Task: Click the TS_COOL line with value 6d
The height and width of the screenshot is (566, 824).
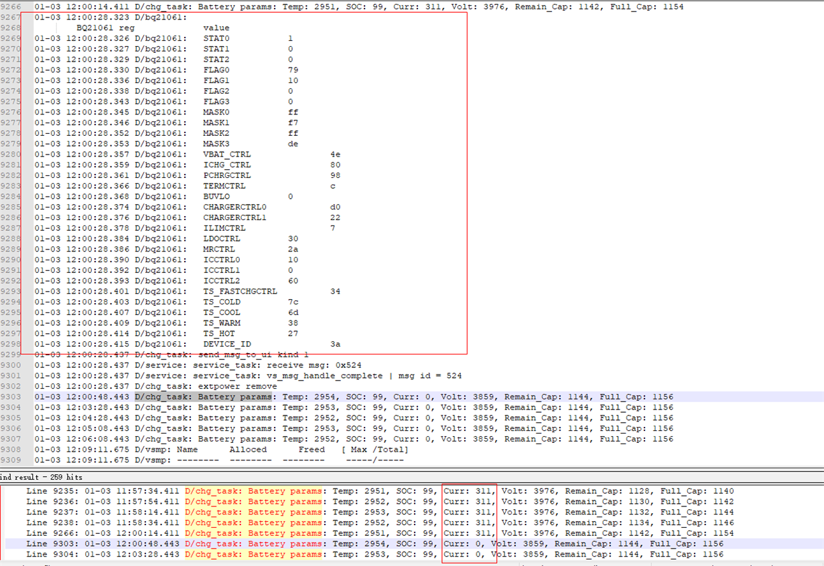Action: (x=166, y=312)
